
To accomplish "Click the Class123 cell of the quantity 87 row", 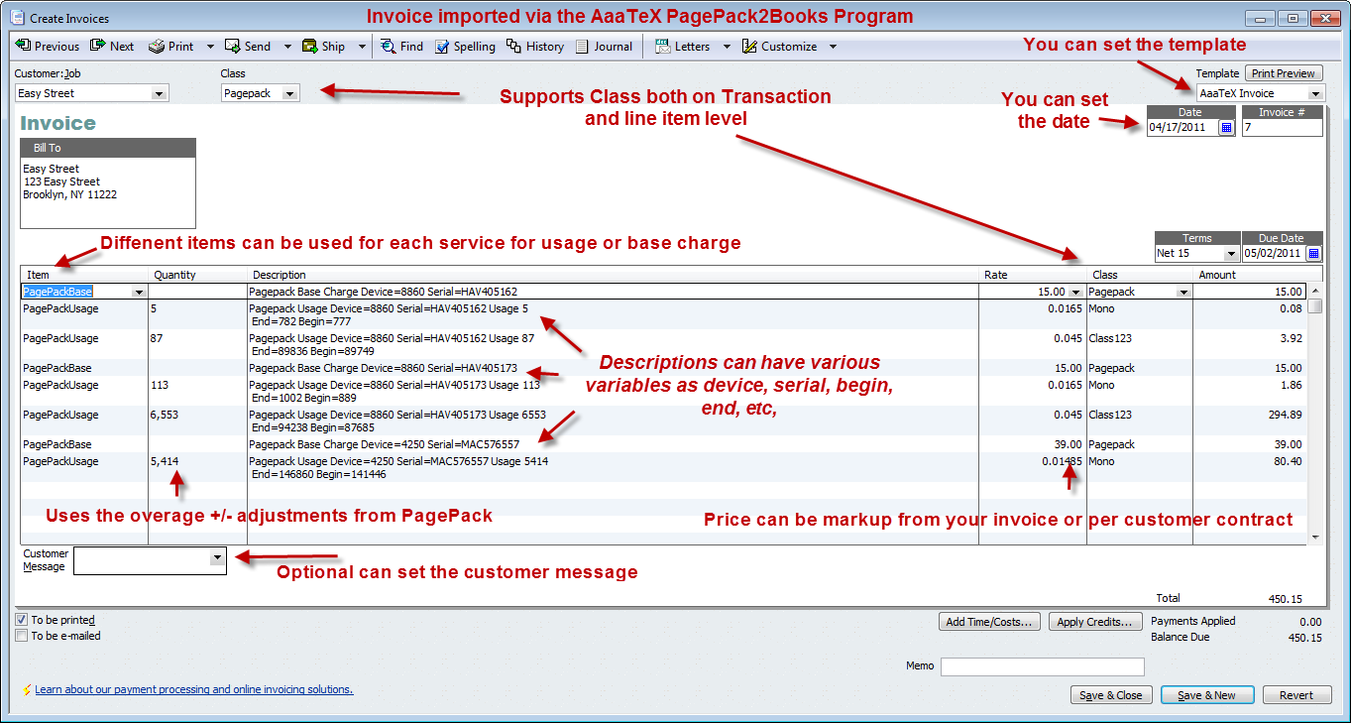I will click(1140, 344).
